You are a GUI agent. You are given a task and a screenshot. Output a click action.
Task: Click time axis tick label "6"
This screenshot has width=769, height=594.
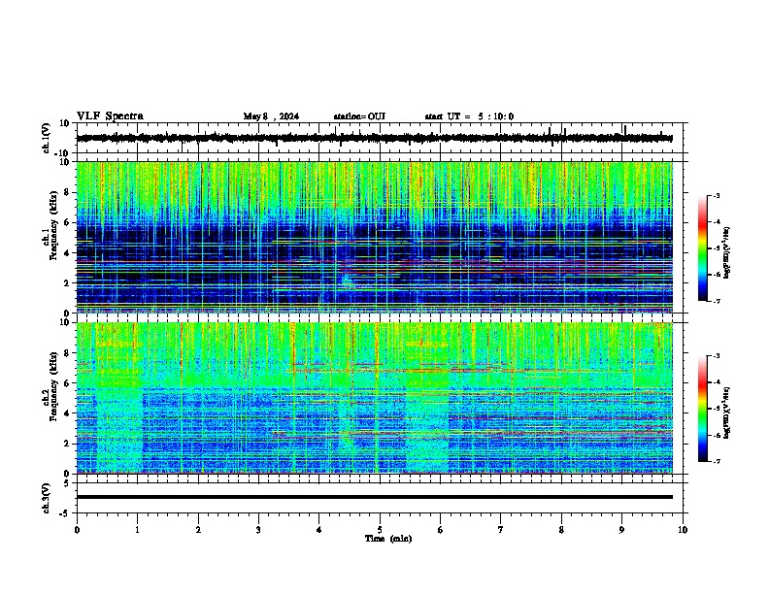coord(441,530)
